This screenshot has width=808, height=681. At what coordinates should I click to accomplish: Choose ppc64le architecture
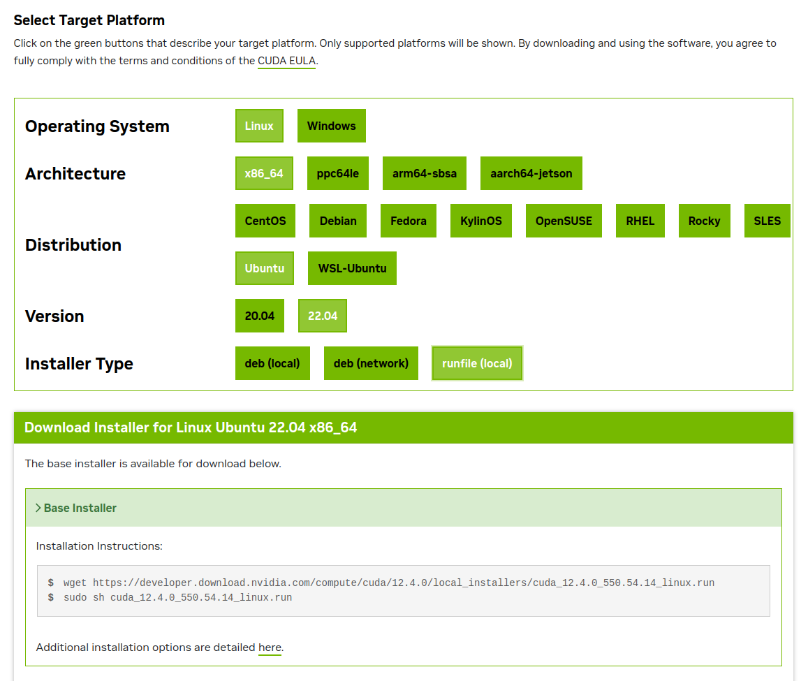coord(337,173)
